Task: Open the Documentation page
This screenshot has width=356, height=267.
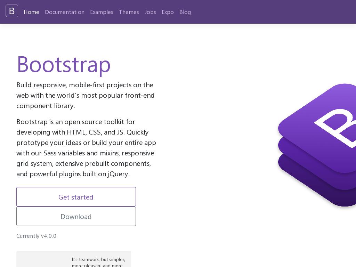Action: point(65,12)
